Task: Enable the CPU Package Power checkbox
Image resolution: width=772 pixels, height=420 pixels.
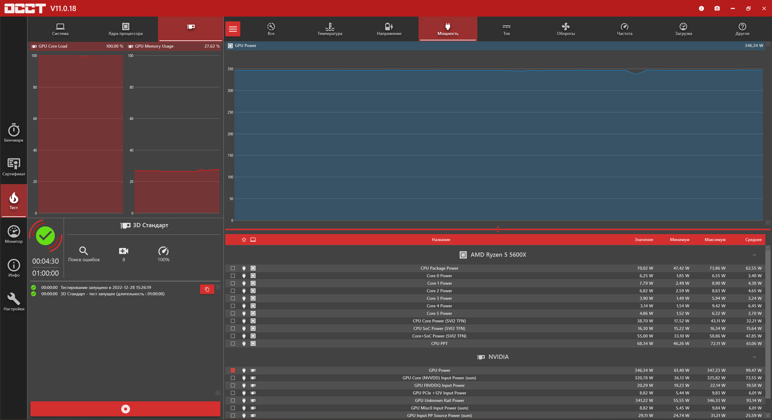Action: pyautogui.click(x=233, y=268)
